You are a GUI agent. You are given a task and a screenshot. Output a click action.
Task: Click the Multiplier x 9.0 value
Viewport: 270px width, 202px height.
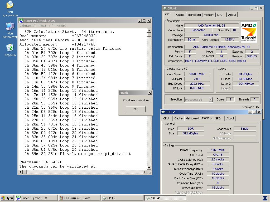[197, 79]
